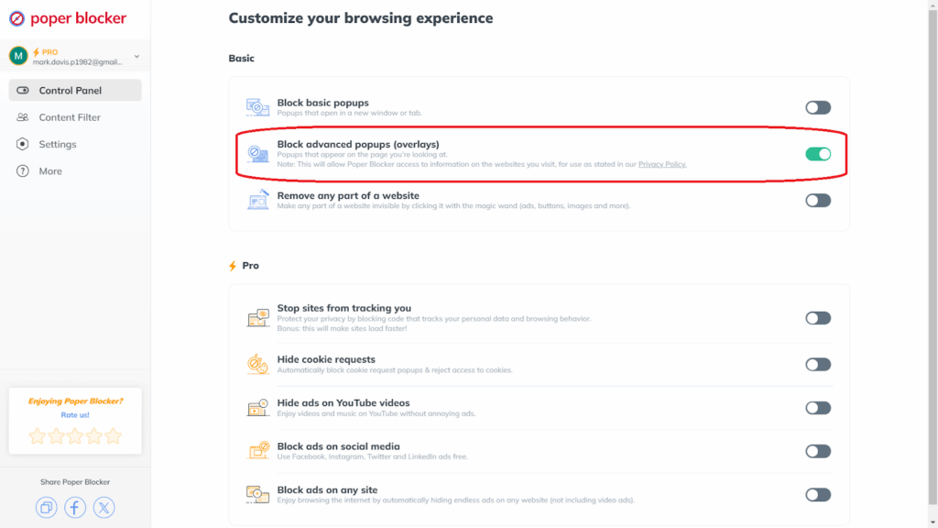Click the Facebook share icon
Viewport: 938px width, 528px height.
click(75, 508)
